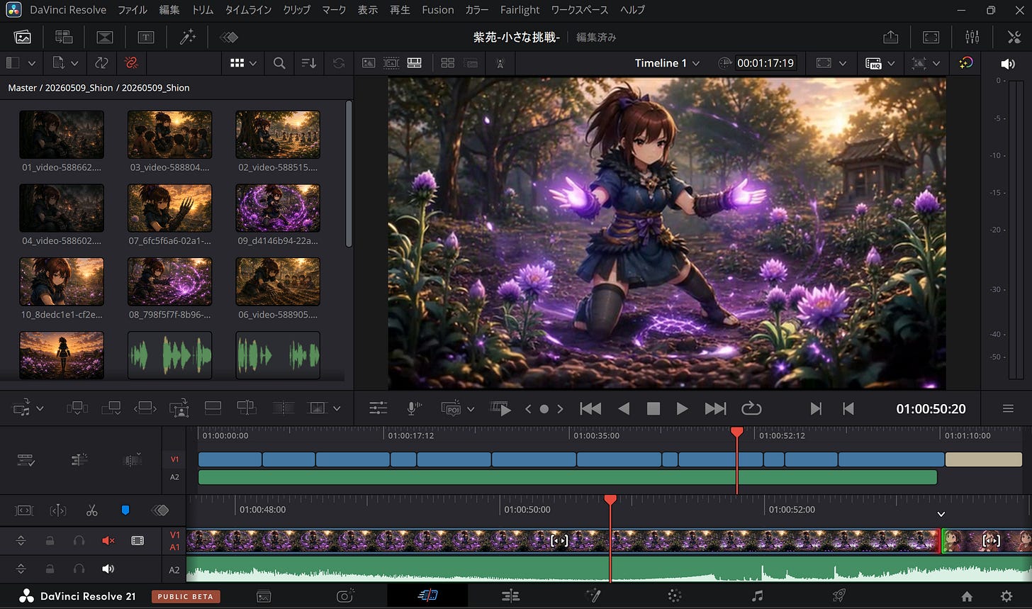Screen dimensions: 1032x609
Task: Click the sync clips circular arrows icon
Action: point(101,63)
